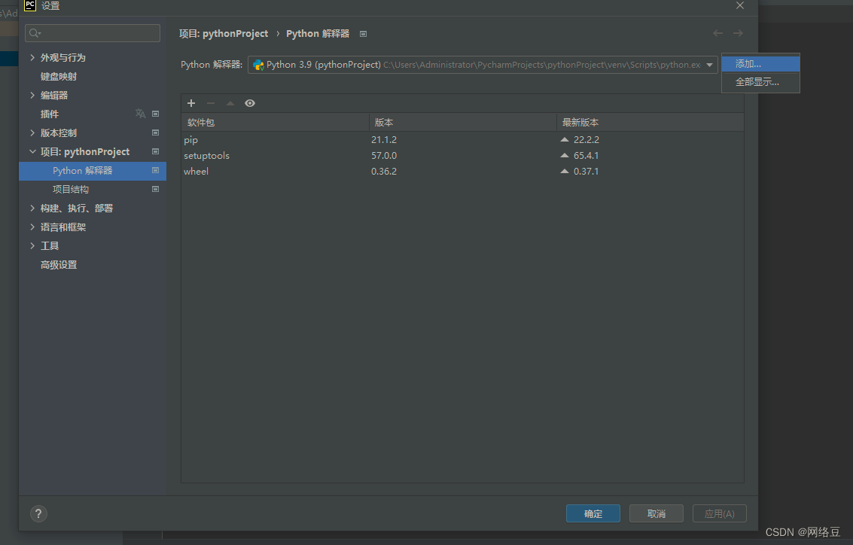
Task: Click 项目: pythonProject breadcrumb
Action: (x=224, y=34)
